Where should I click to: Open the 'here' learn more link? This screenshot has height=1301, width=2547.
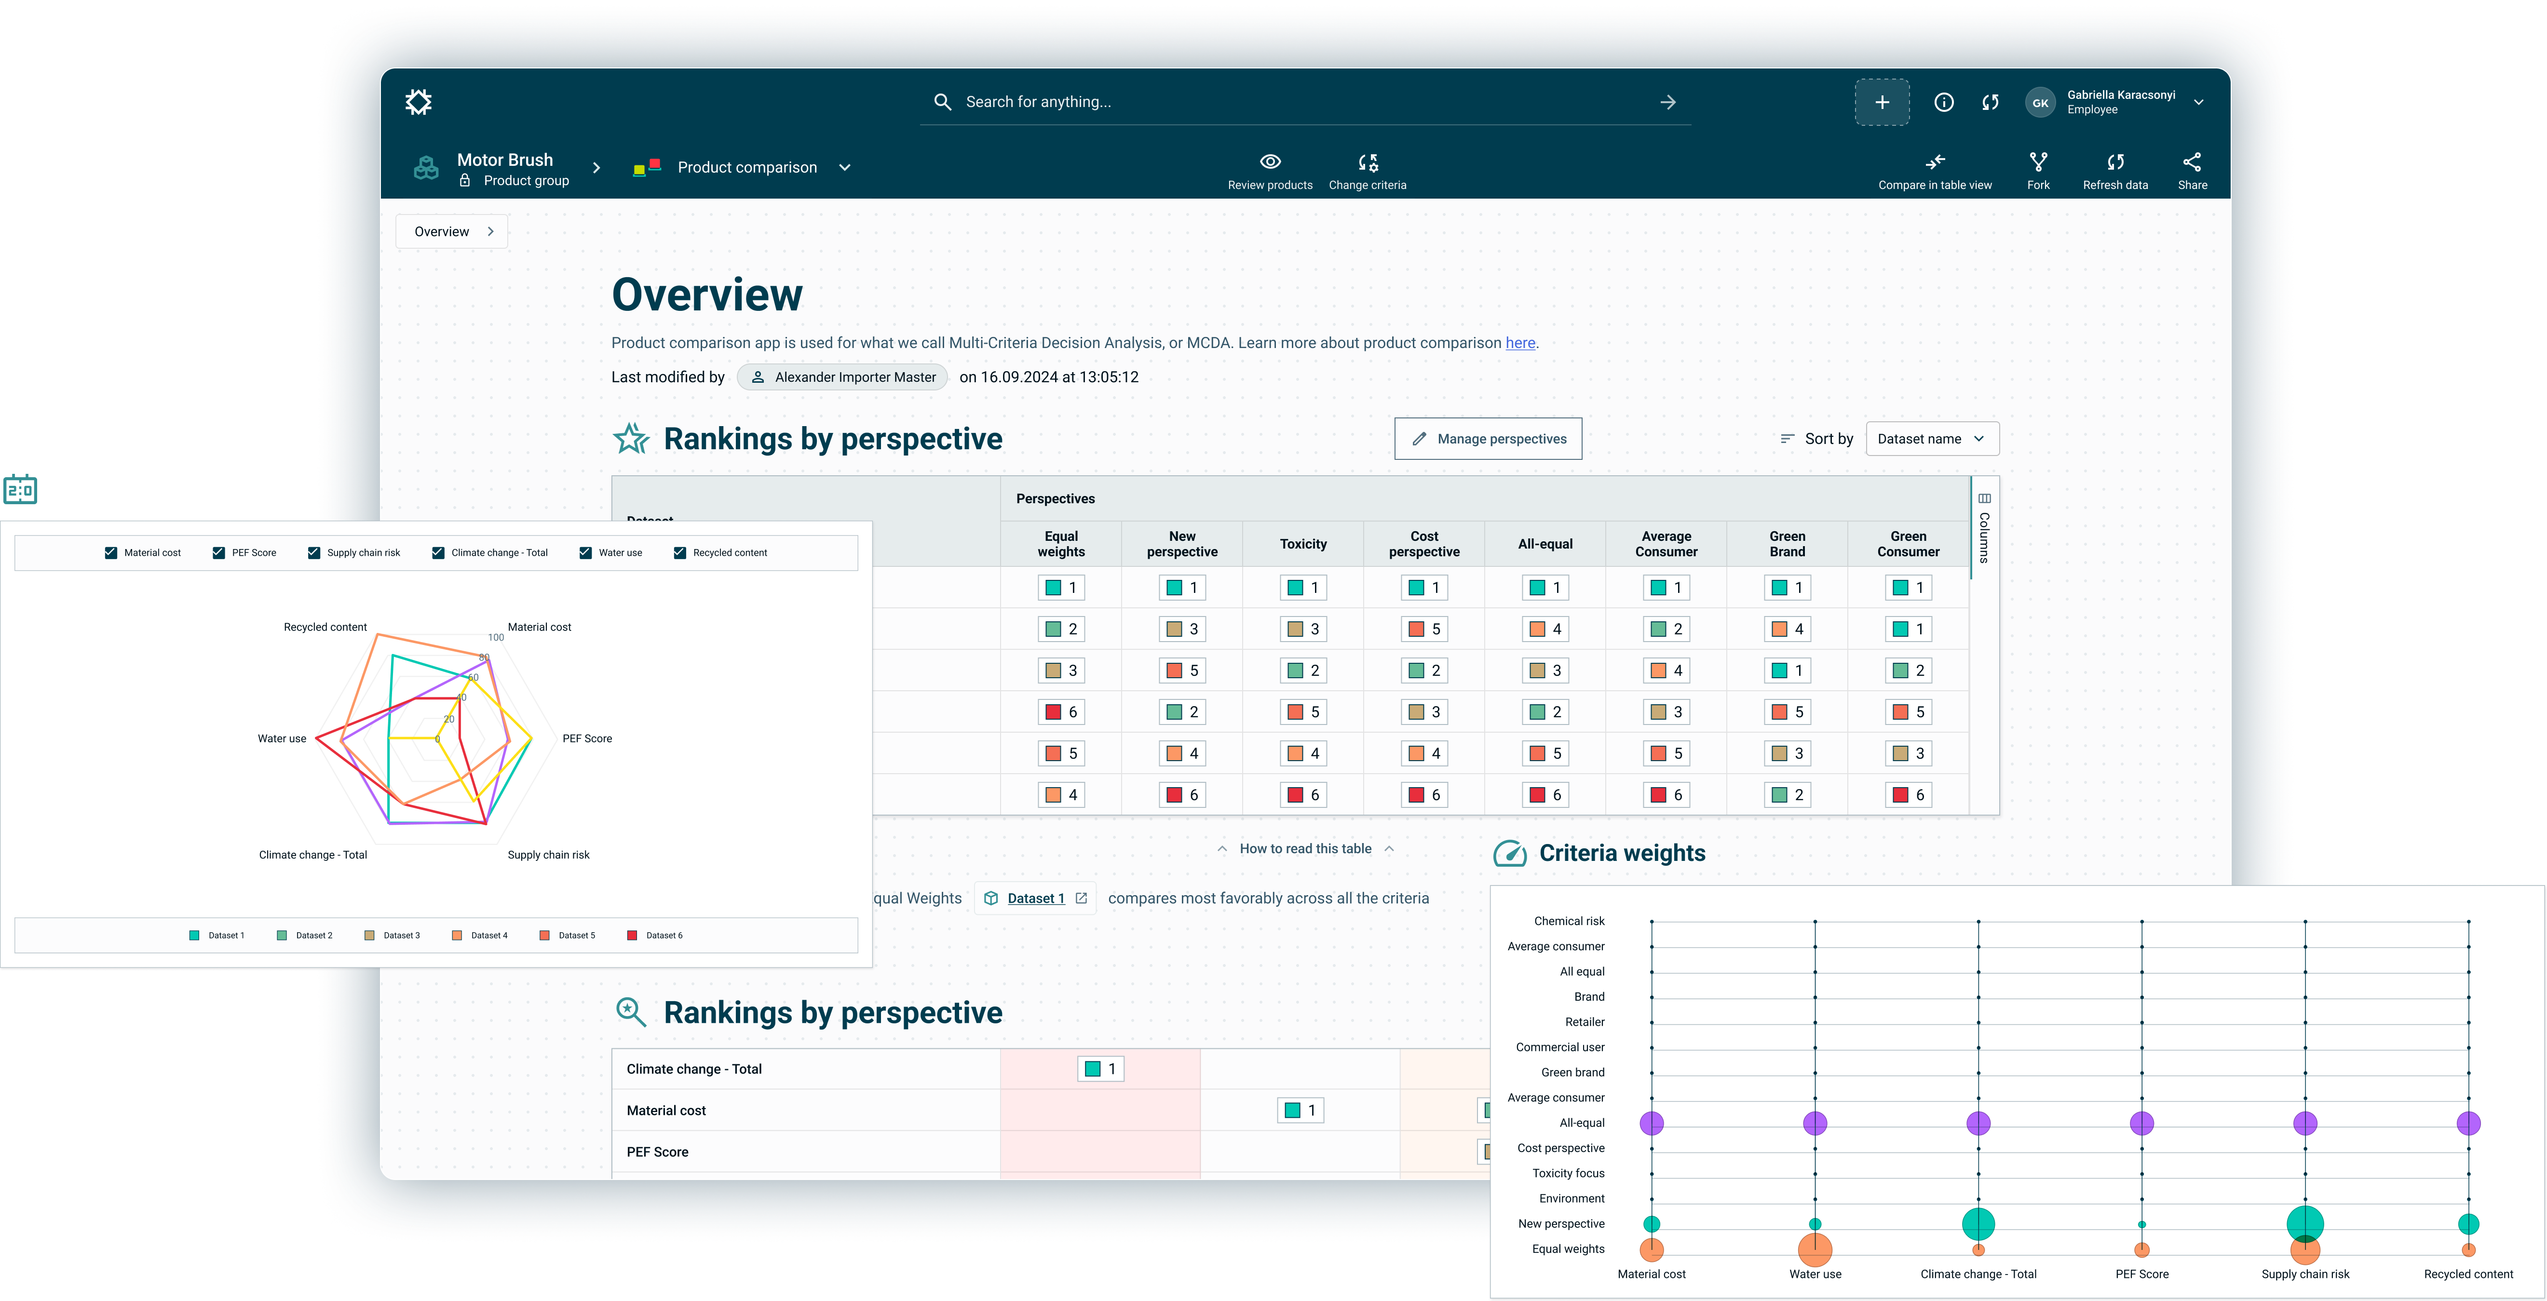point(1520,343)
